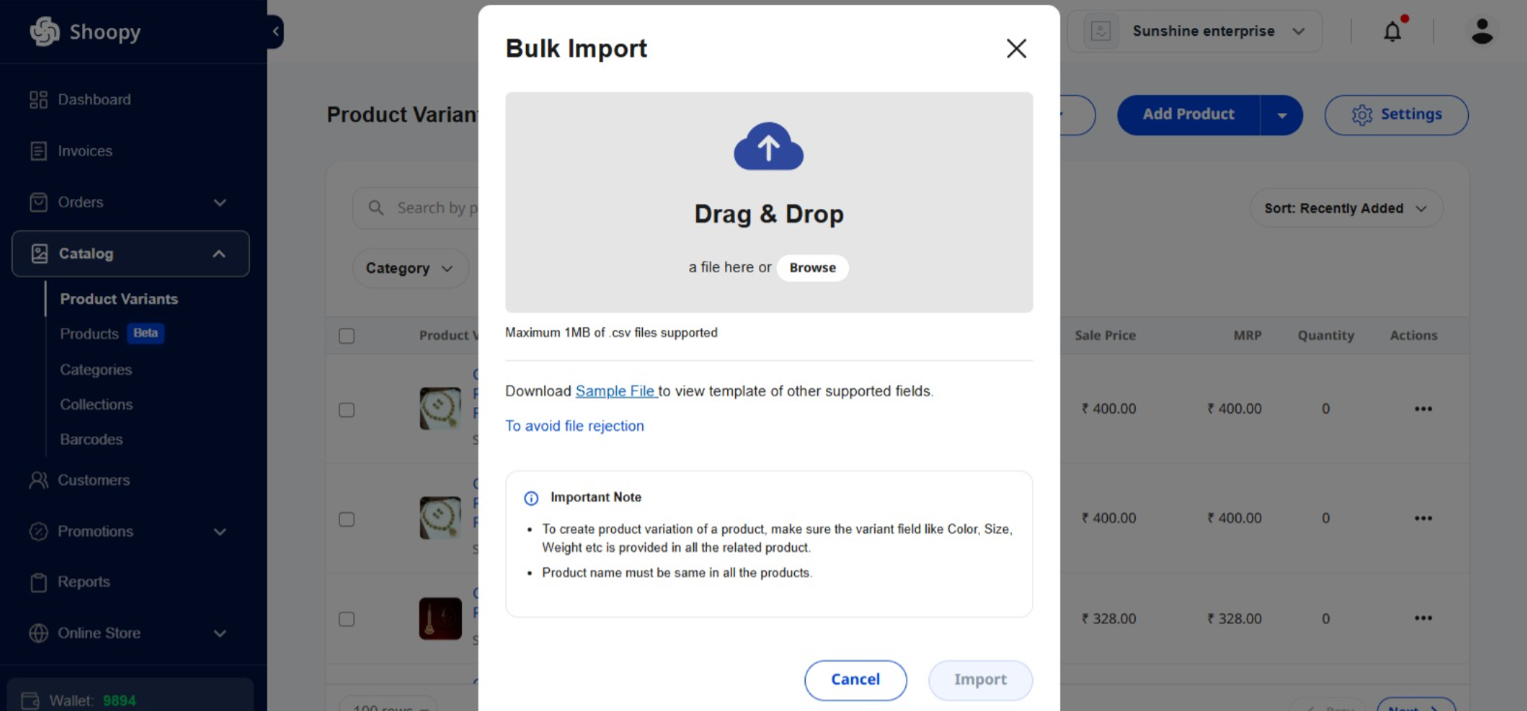This screenshot has width=1527, height=711.
Task: Open the Collections catalog entry
Action: point(96,404)
